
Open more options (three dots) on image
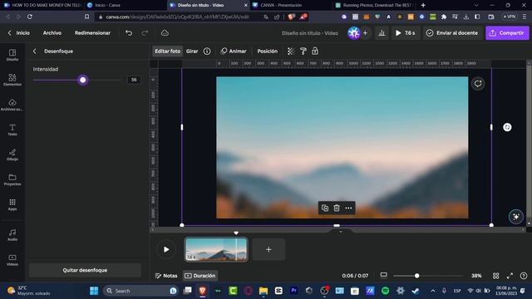(x=348, y=208)
